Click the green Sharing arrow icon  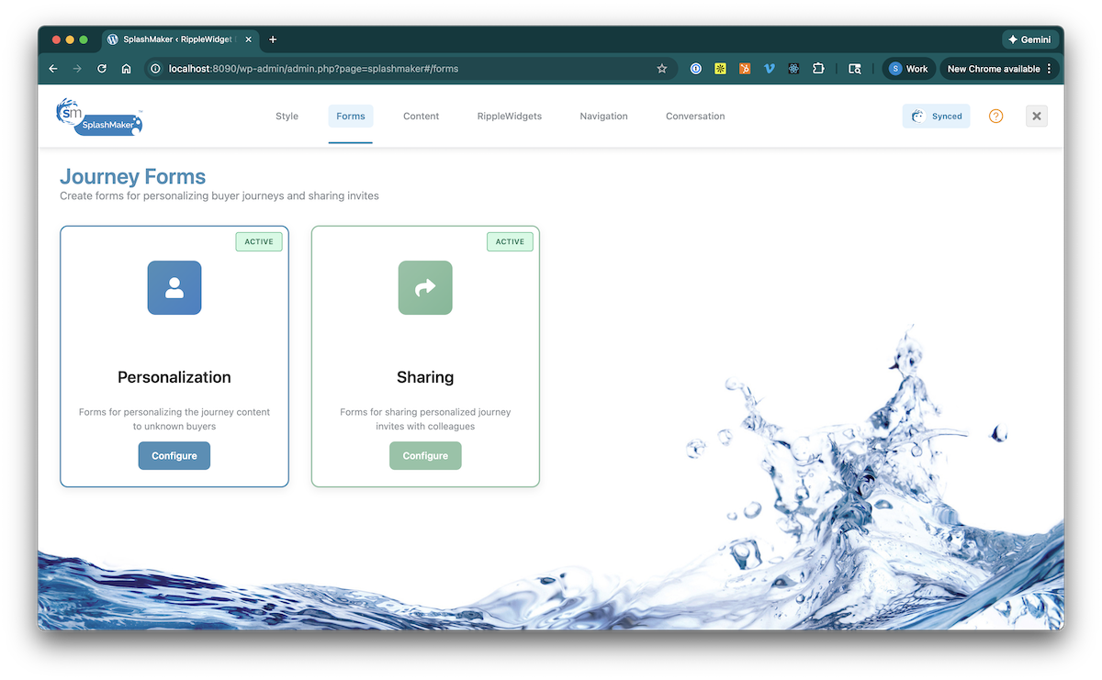coord(425,288)
